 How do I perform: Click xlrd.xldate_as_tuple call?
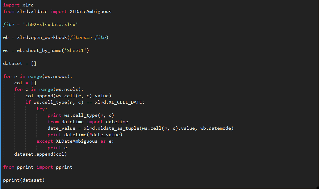(x=158, y=128)
